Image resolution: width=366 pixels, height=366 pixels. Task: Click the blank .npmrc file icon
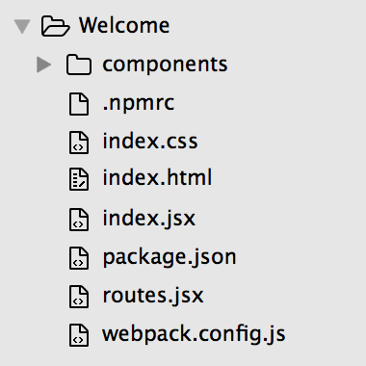(79, 104)
